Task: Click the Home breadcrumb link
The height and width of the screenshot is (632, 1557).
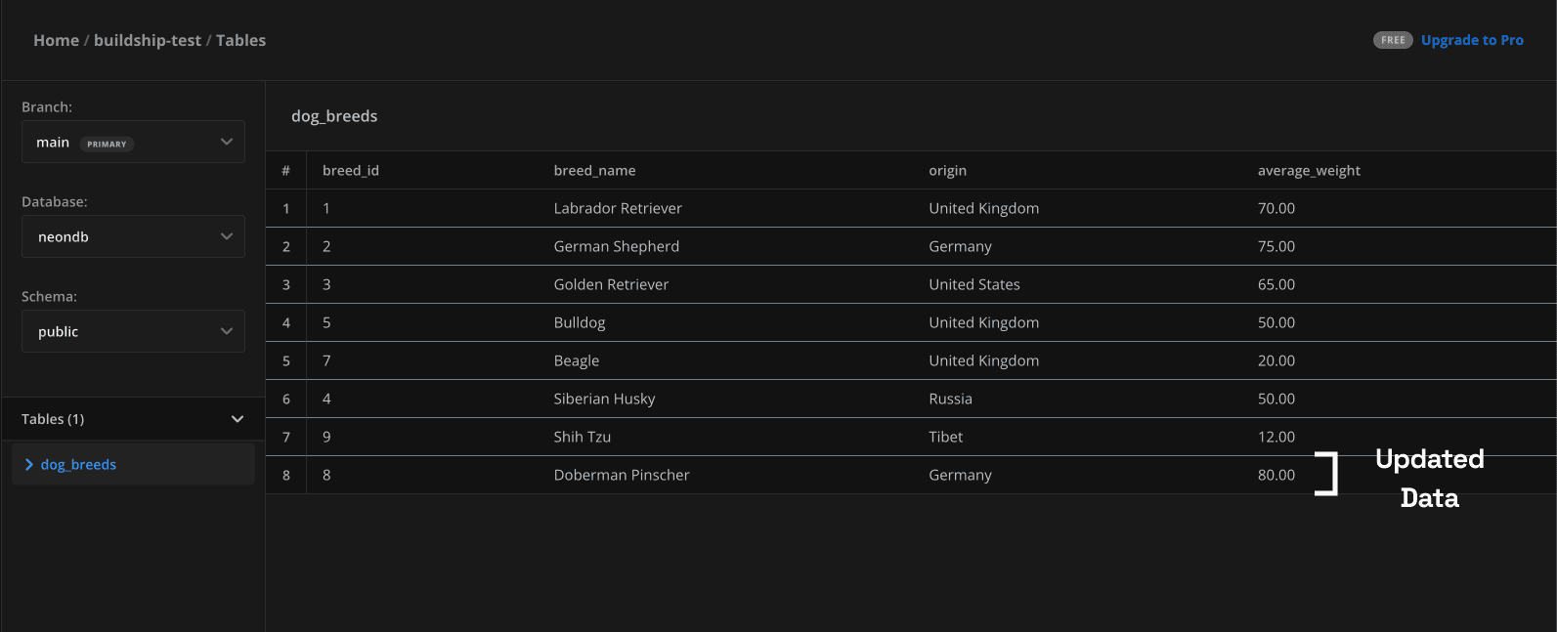Action: point(56,40)
